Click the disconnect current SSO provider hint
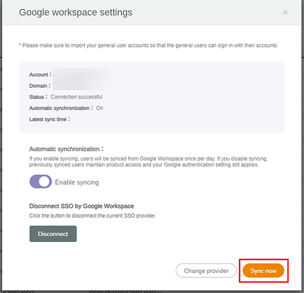The height and width of the screenshot is (293, 304). (x=92, y=216)
